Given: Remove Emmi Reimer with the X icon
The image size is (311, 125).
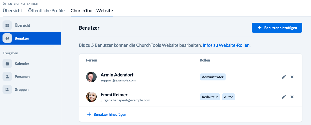Looking at the screenshot, I should coord(292,97).
